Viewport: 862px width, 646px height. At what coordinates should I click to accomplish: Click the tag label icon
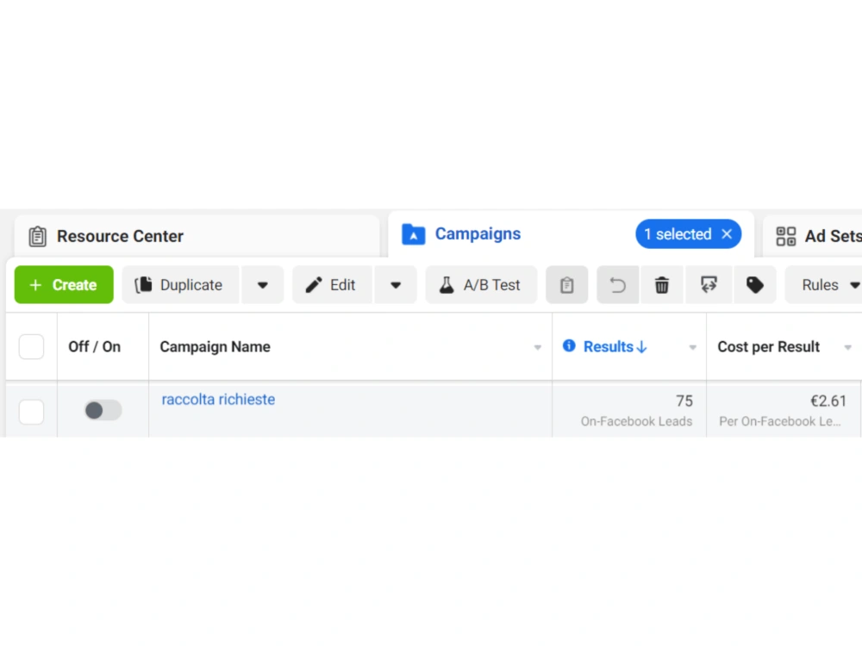point(755,284)
